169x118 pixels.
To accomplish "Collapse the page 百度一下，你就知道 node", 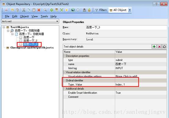I will (x=13, y=34).
